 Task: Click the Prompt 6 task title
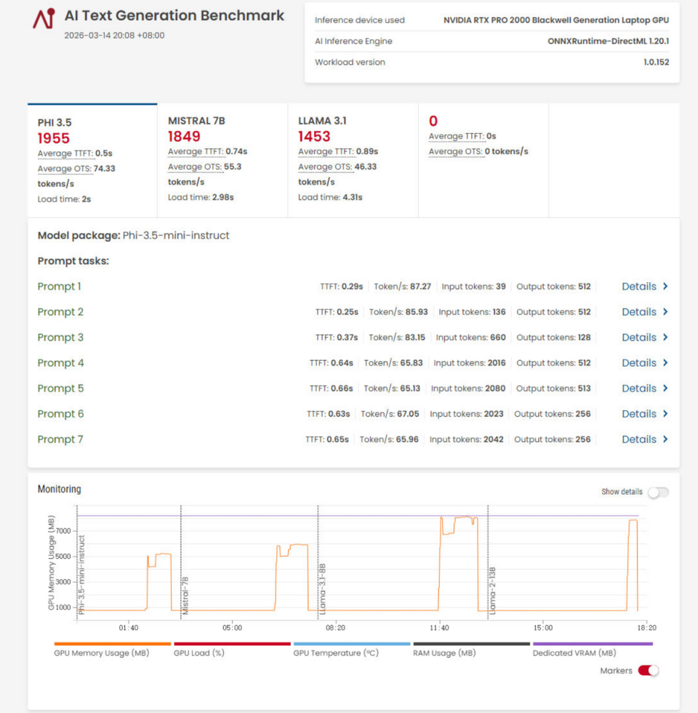pyautogui.click(x=60, y=414)
